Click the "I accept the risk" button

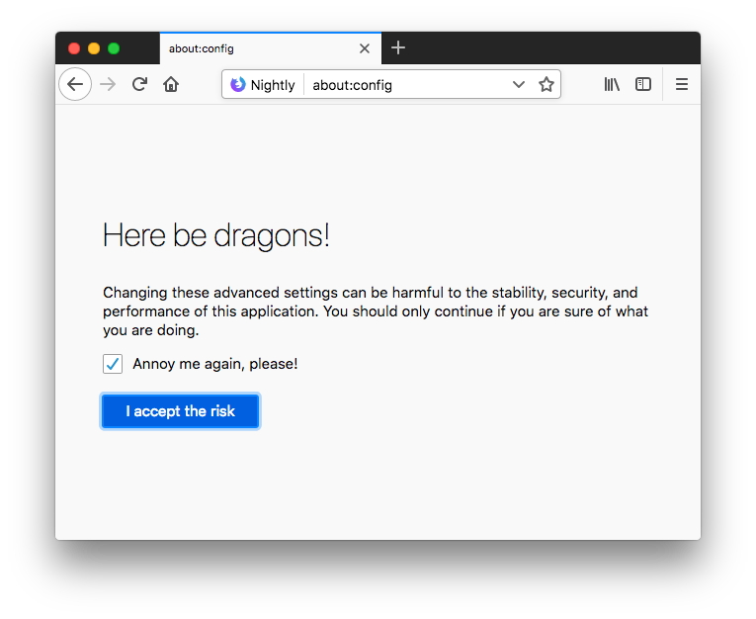pyautogui.click(x=180, y=411)
